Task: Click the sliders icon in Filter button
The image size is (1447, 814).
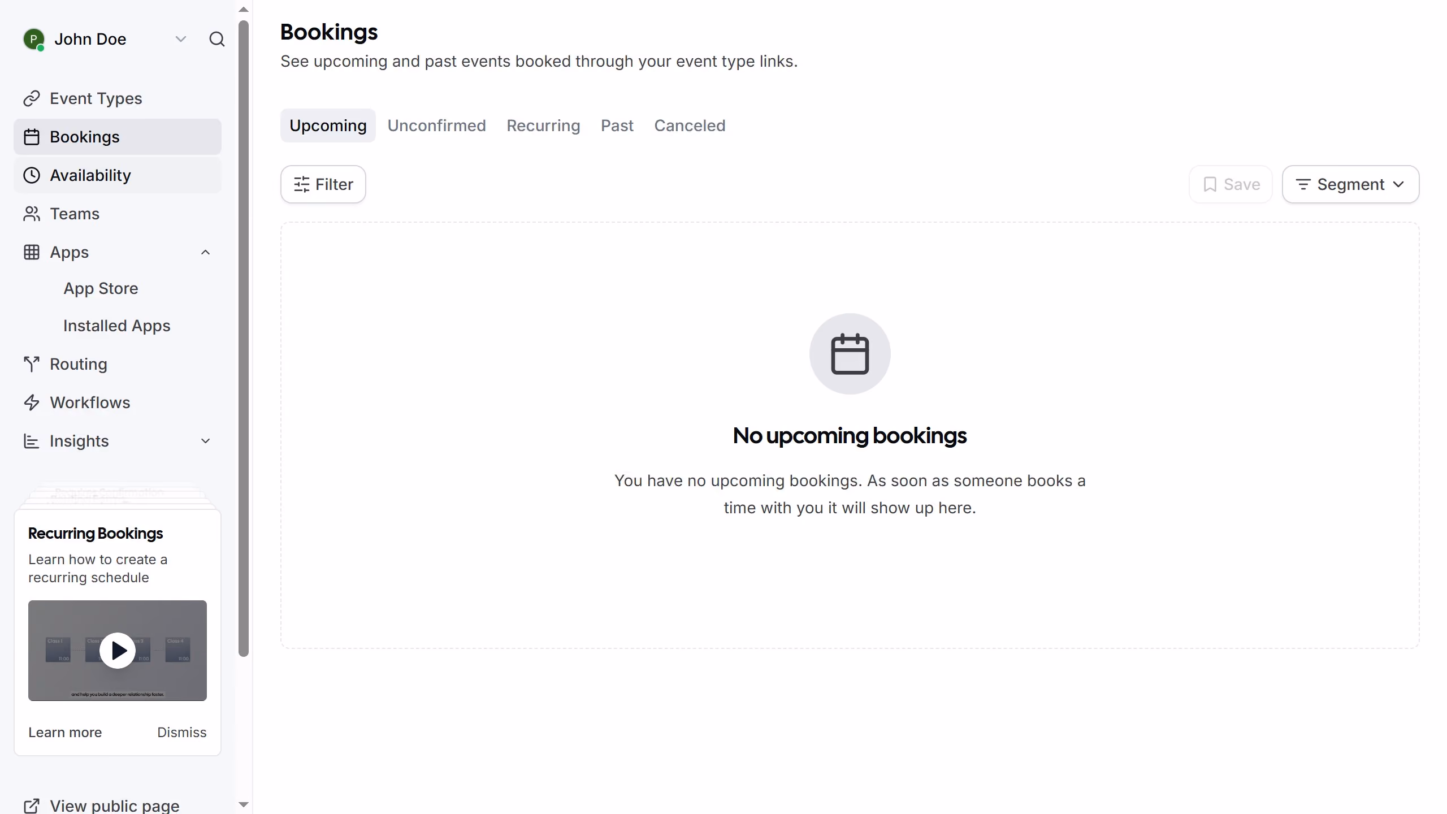Action: pos(302,184)
